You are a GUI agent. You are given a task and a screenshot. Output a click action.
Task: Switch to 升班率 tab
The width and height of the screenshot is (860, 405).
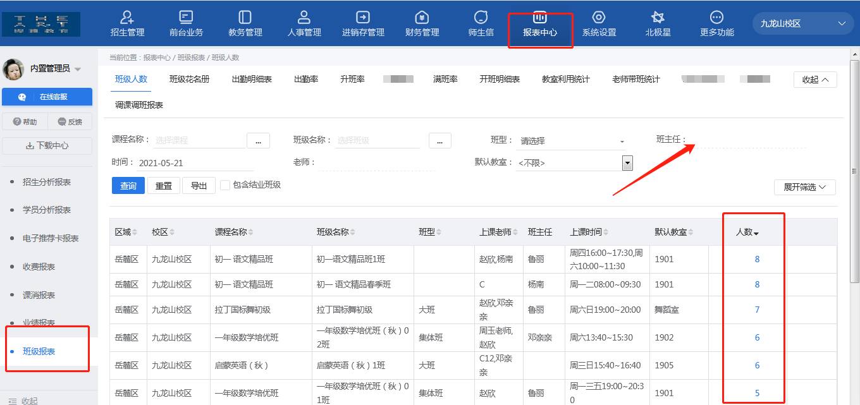point(352,79)
